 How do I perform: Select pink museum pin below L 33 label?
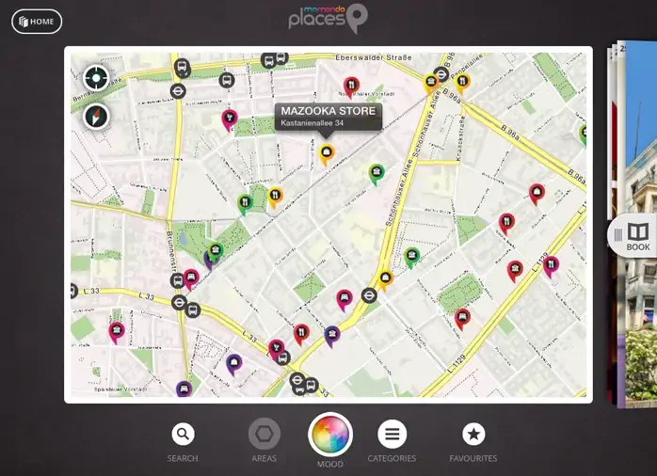(x=117, y=332)
